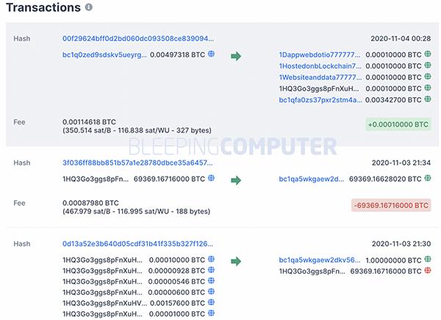Click timestamp 2020-11-04 00:28
This screenshot has height=320, width=441.
(401, 38)
